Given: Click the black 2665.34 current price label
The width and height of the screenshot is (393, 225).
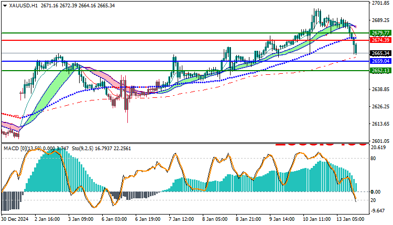Looking at the screenshot, I should pos(380,53).
